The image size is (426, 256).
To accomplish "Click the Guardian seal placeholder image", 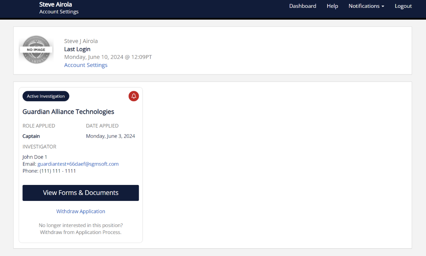I will click(x=36, y=49).
